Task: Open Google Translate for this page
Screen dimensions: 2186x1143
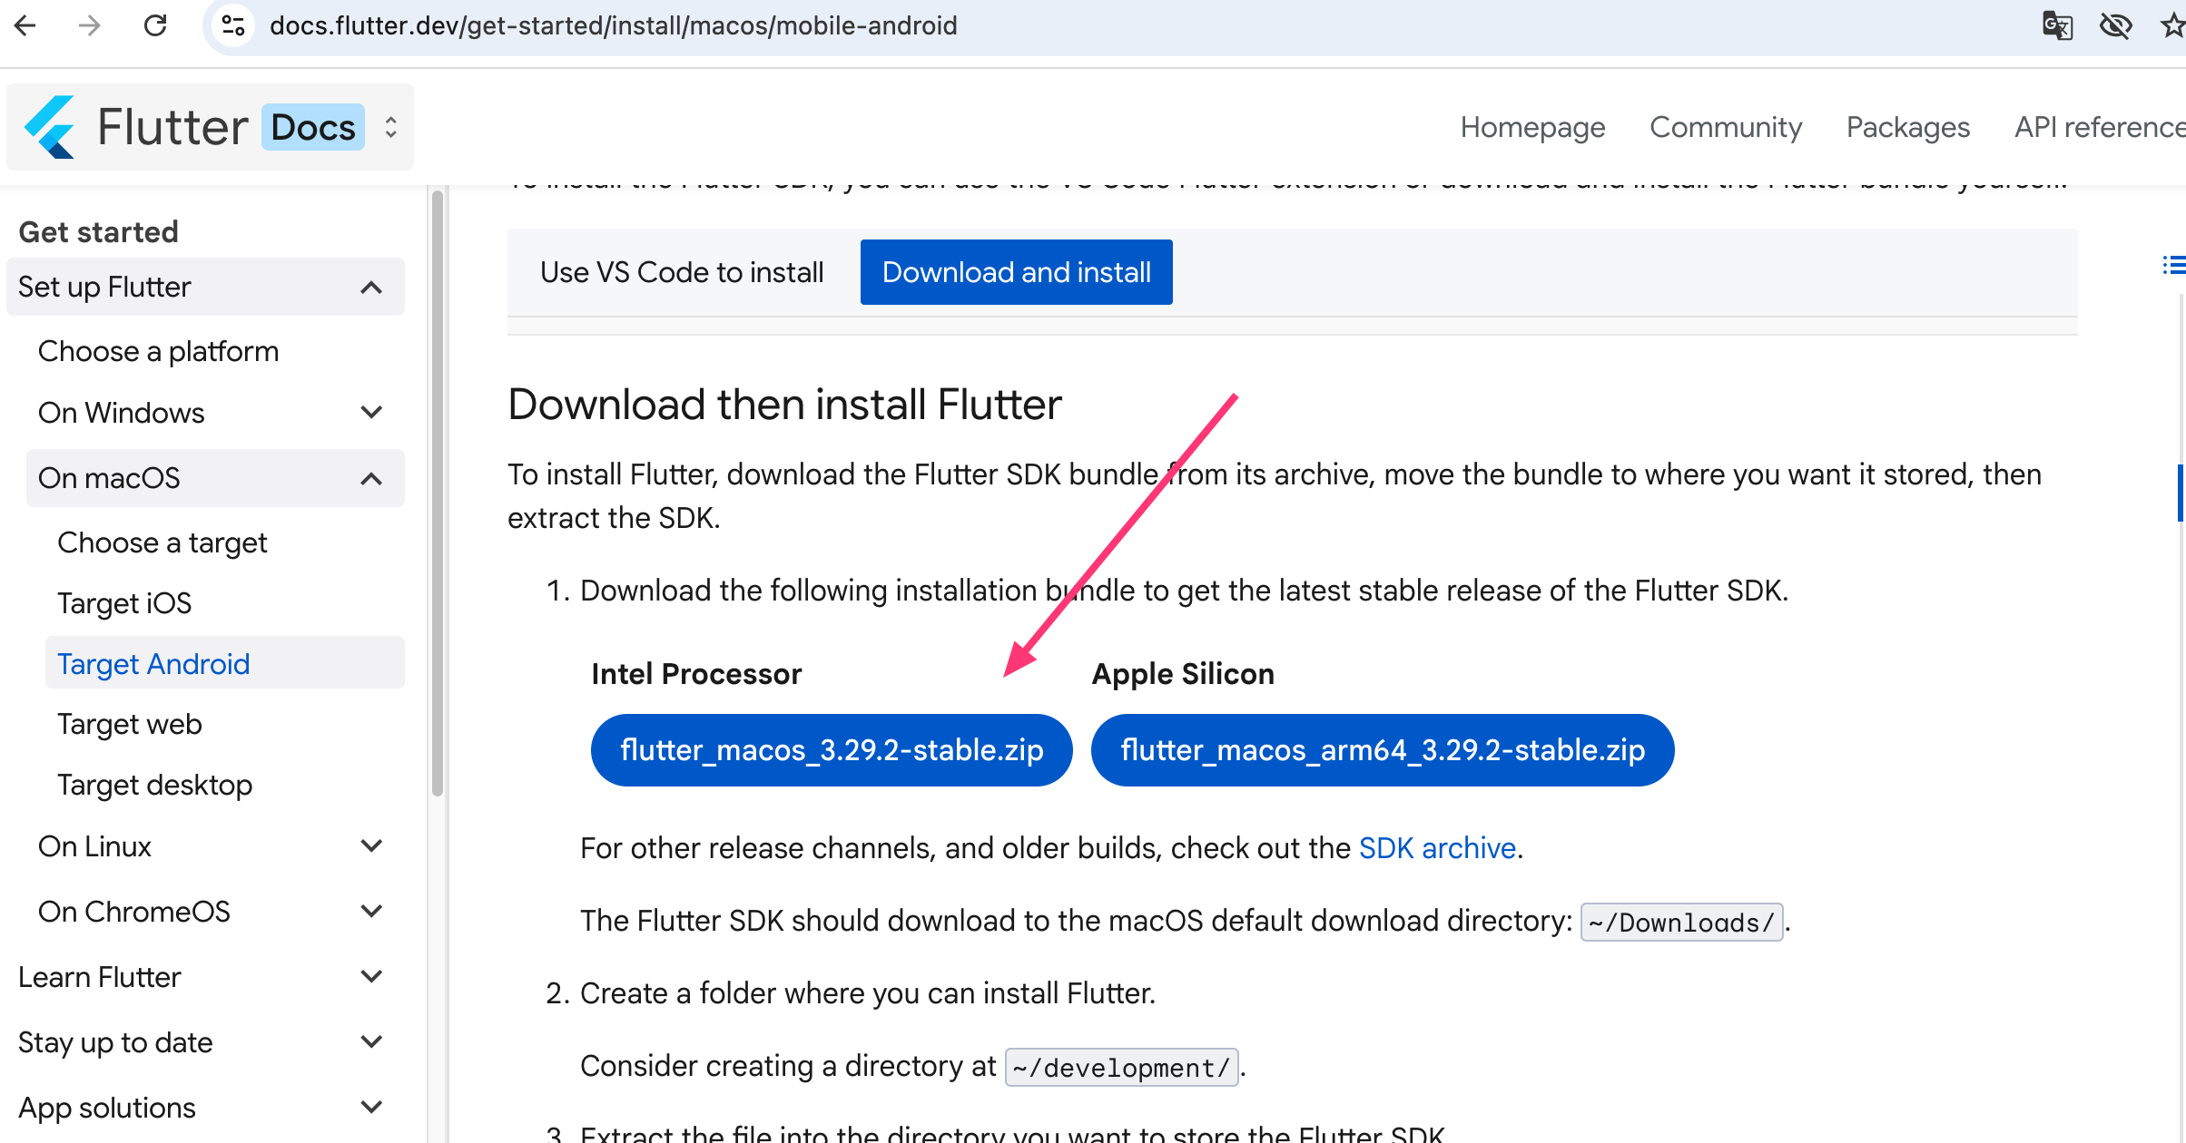Action: (x=2058, y=25)
